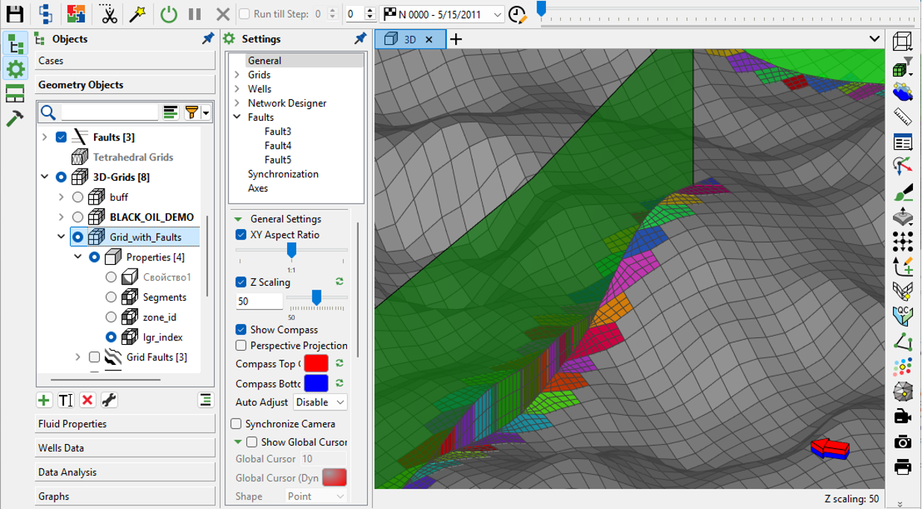Click the Save floppy disk icon
Screen dimensions: 922x509
click(x=14, y=13)
